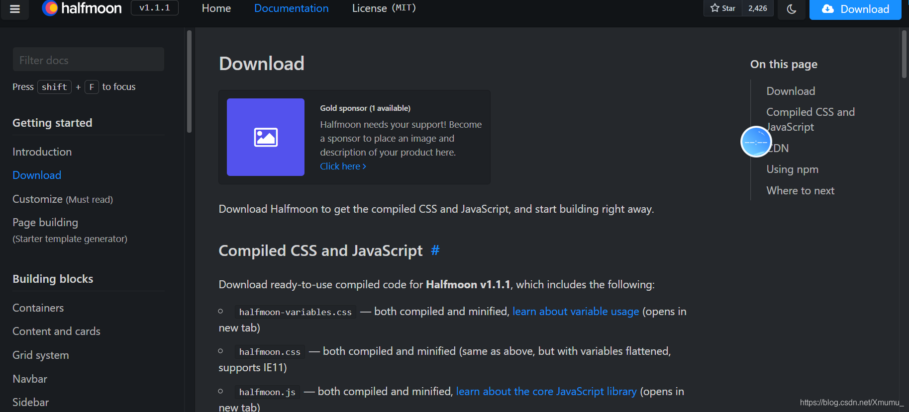This screenshot has height=412, width=909.
Task: Click the main page scrollbar thumb
Action: [x=904, y=54]
